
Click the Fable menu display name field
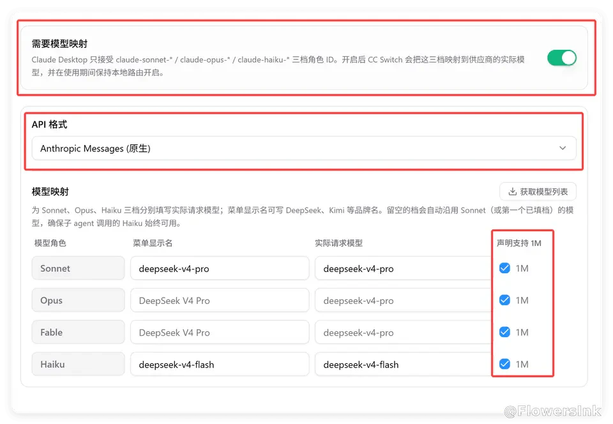220,333
